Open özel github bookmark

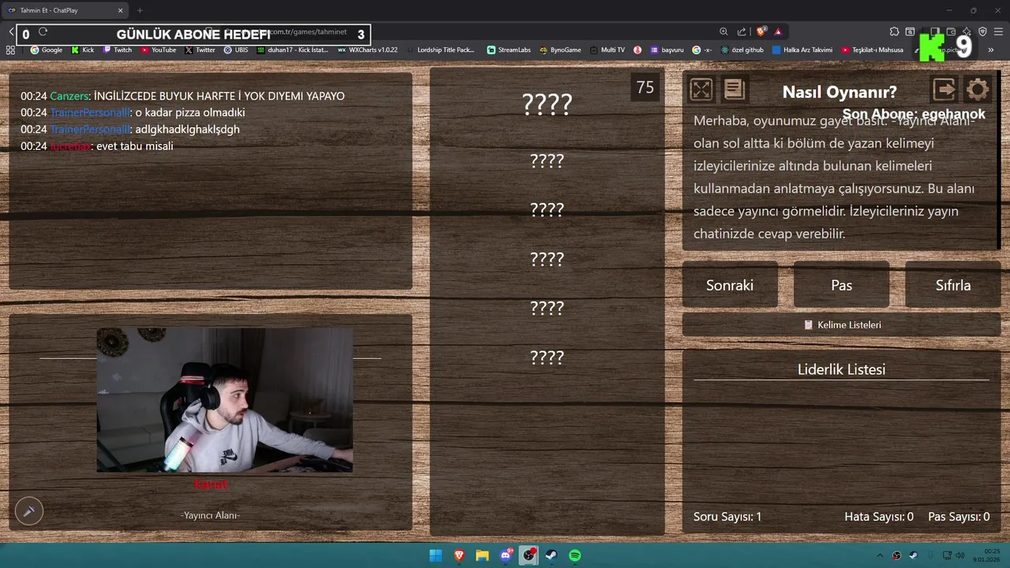point(743,50)
